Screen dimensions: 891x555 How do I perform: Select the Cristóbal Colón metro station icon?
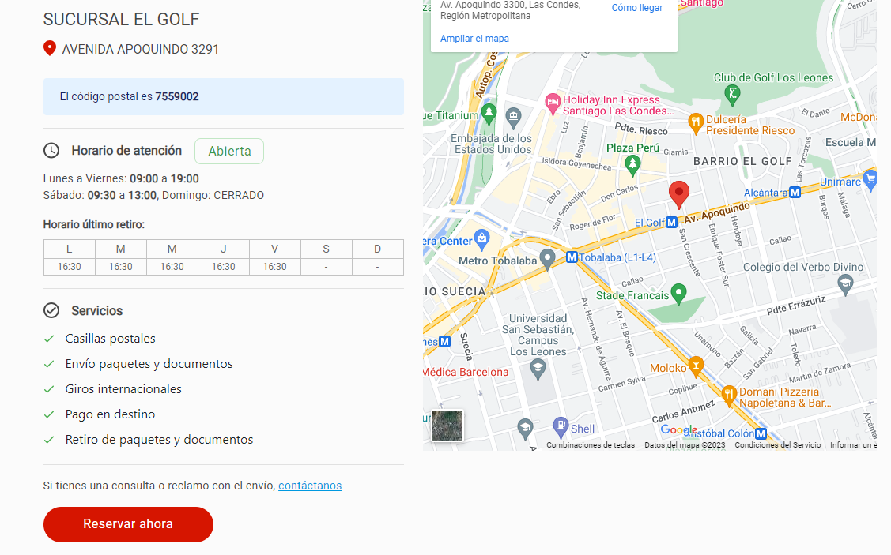click(x=761, y=433)
